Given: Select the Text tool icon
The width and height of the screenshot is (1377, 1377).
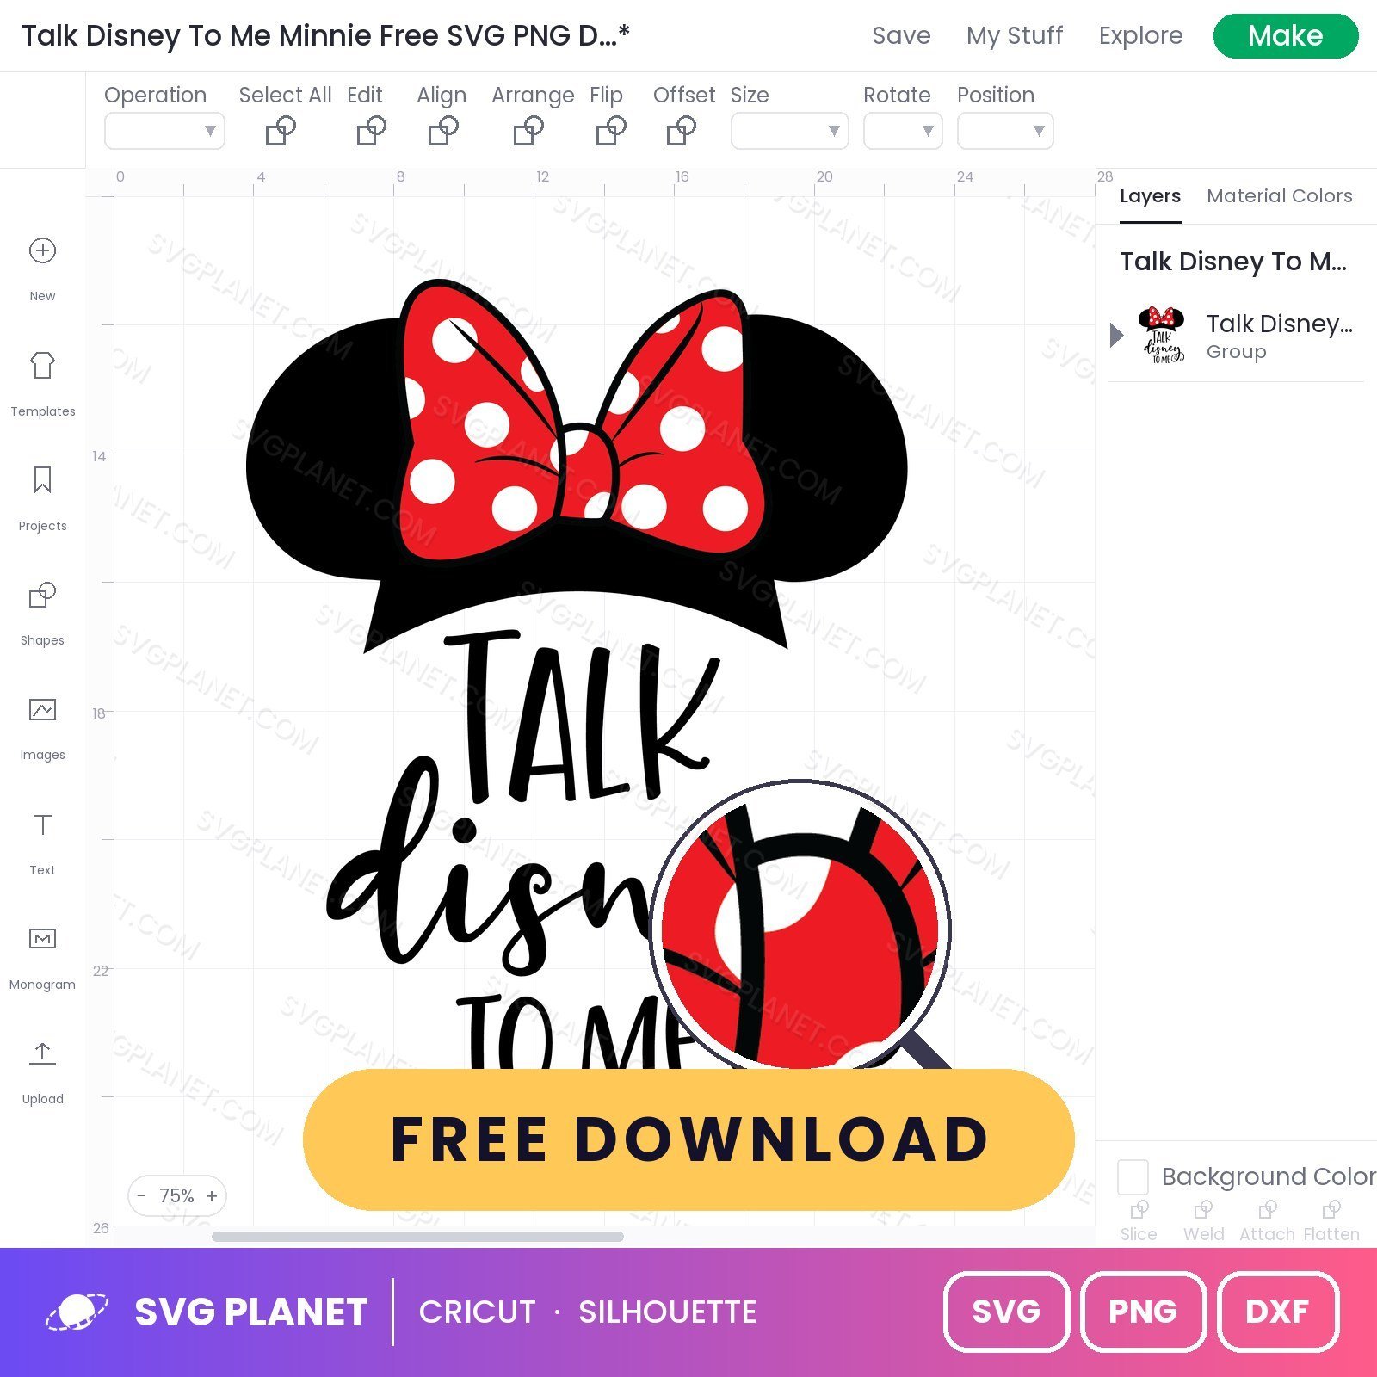Looking at the screenshot, I should point(42,824).
